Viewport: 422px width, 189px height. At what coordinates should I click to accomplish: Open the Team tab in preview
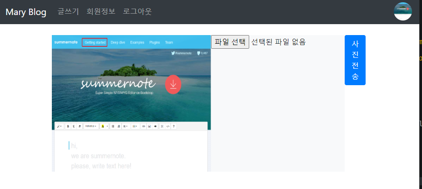pyautogui.click(x=169, y=42)
